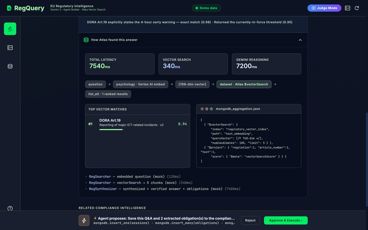Select the list_alt · 1 ranked results chip
This screenshot has height=230, width=368.
[108, 94]
